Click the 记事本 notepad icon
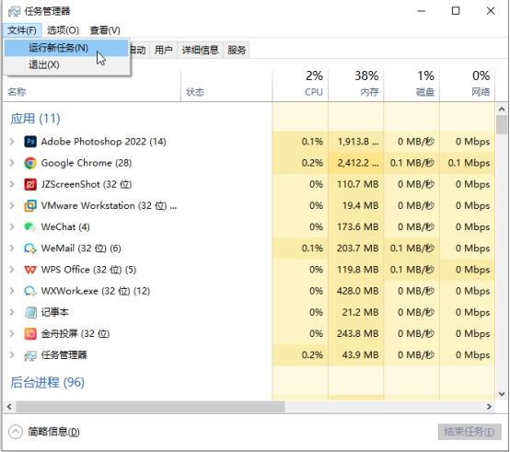The image size is (510, 452). pos(30,312)
